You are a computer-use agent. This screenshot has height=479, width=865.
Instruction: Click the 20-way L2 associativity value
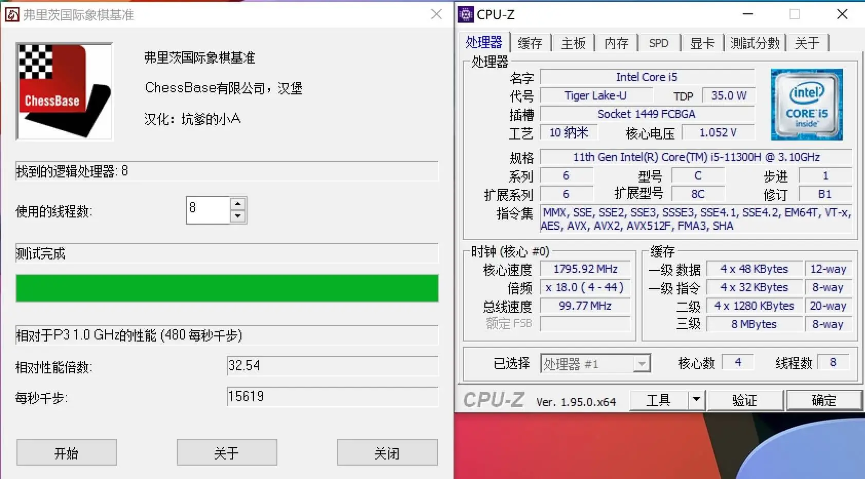coord(828,306)
